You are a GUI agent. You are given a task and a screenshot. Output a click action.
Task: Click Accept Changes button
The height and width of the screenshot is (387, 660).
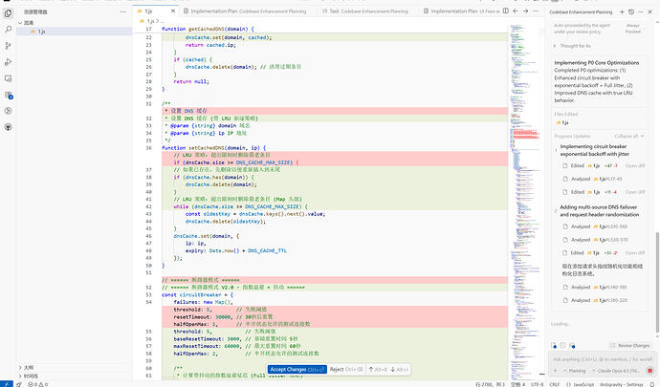297,370
